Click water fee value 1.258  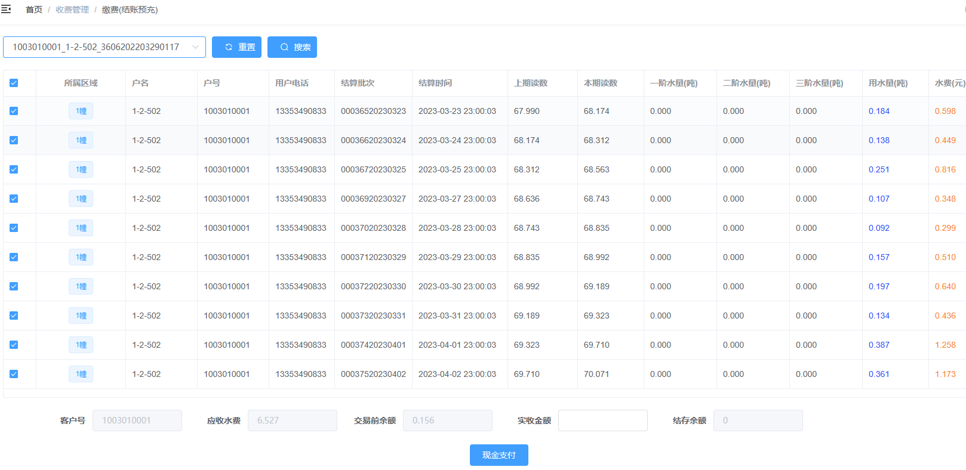(945, 345)
